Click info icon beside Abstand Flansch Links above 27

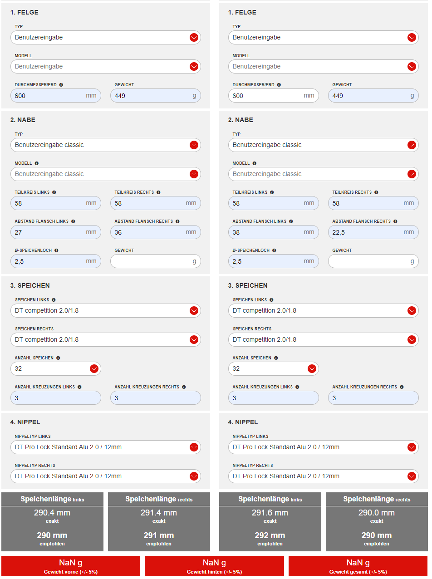[x=73, y=221]
